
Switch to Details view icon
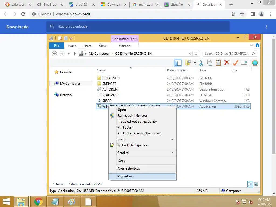pos(250,184)
